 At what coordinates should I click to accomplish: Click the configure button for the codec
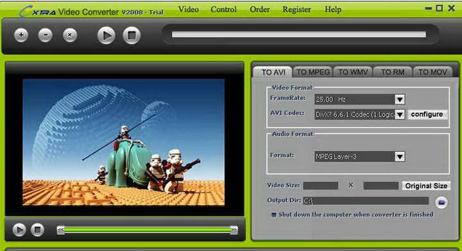coord(427,114)
